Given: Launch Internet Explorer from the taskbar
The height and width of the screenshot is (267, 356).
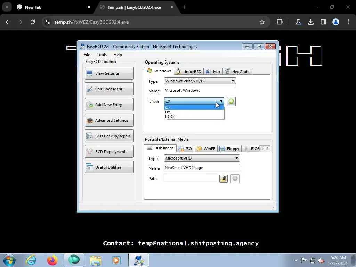Looking at the screenshot, I should click(31, 260).
